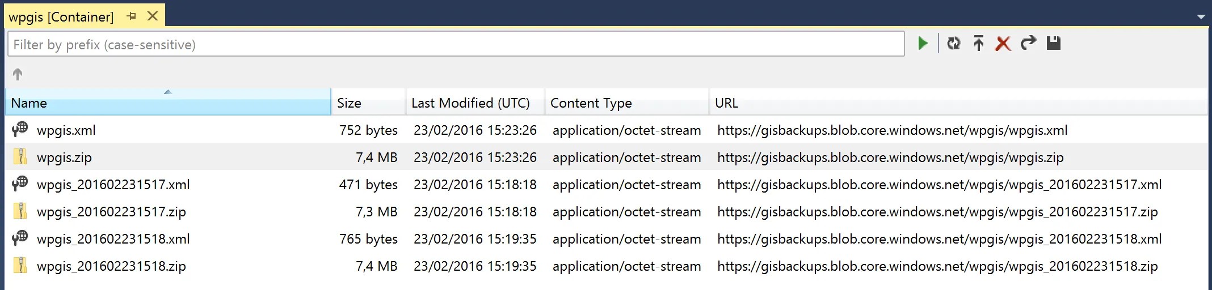Sort by the Size column header
1212x290 pixels.
pos(369,103)
